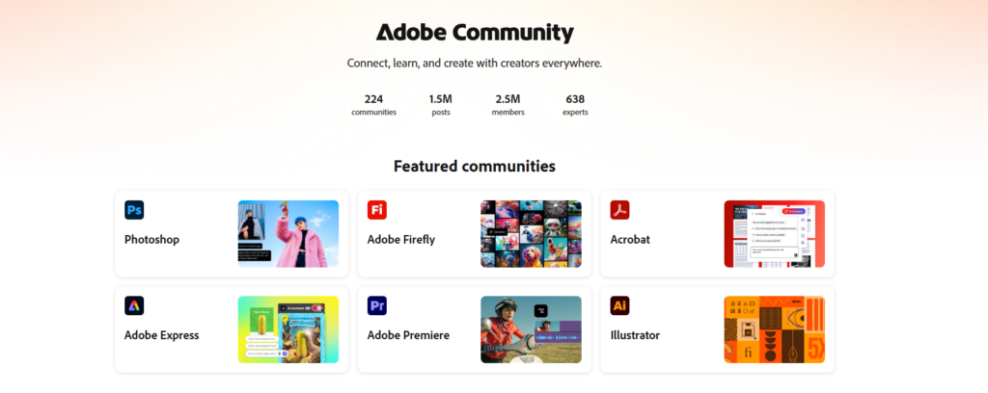Viewport: 988px width, 393px height.
Task: Click the 1.5M posts statistic
Action: [440, 105]
